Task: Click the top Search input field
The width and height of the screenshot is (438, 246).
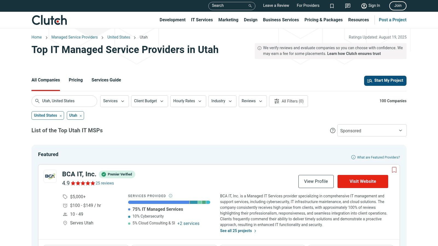Action: coord(232,6)
